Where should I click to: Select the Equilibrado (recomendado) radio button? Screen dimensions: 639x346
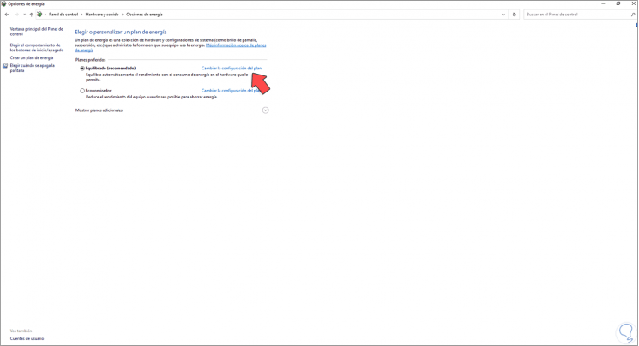[x=82, y=69]
